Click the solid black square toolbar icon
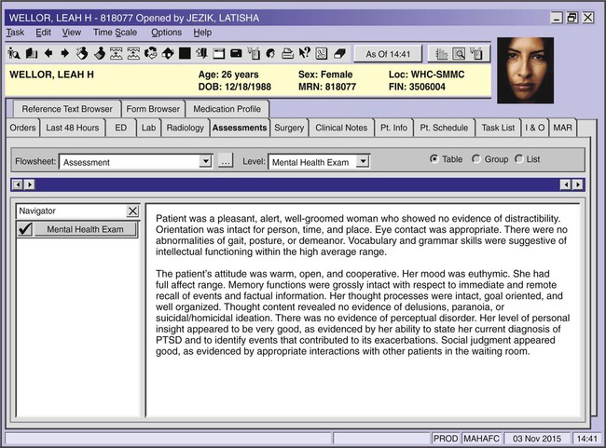This screenshot has width=606, height=448. (x=185, y=53)
